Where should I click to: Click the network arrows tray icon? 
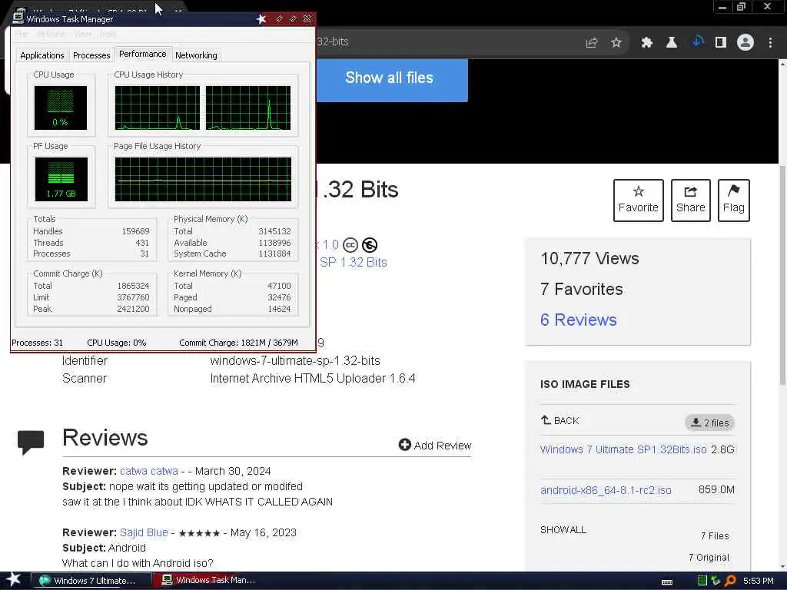pos(716,581)
